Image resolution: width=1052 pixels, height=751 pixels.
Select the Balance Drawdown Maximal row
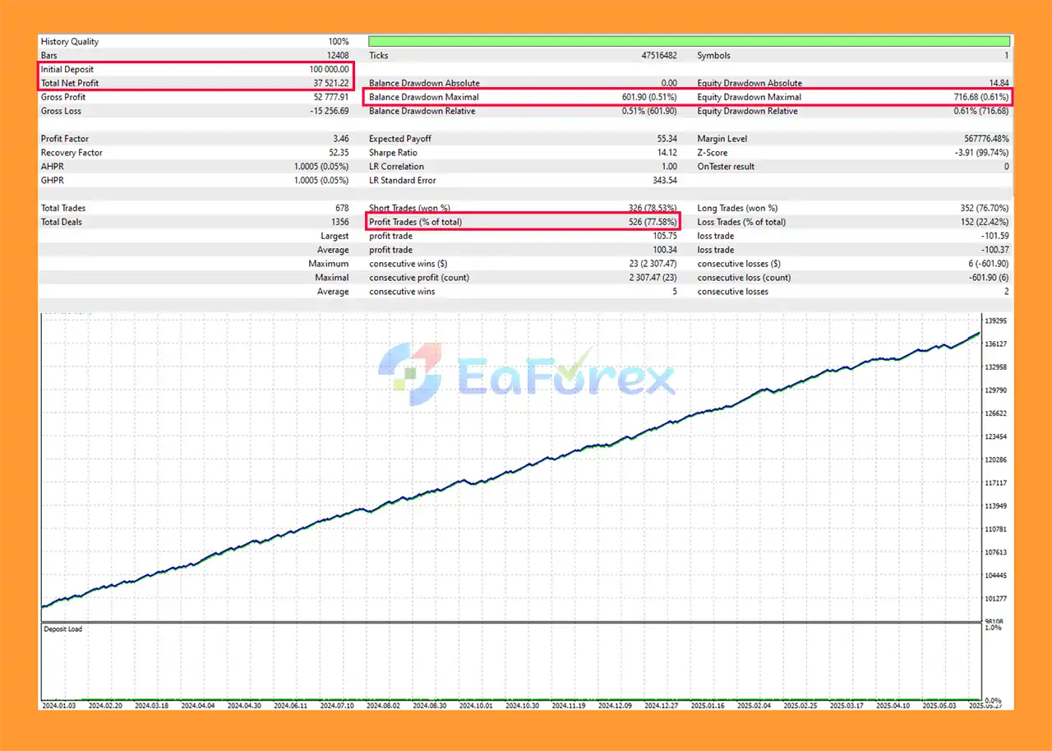tap(523, 97)
